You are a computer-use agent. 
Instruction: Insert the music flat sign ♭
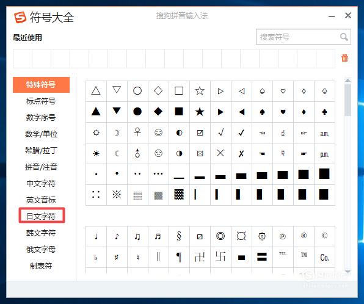pos(96,258)
